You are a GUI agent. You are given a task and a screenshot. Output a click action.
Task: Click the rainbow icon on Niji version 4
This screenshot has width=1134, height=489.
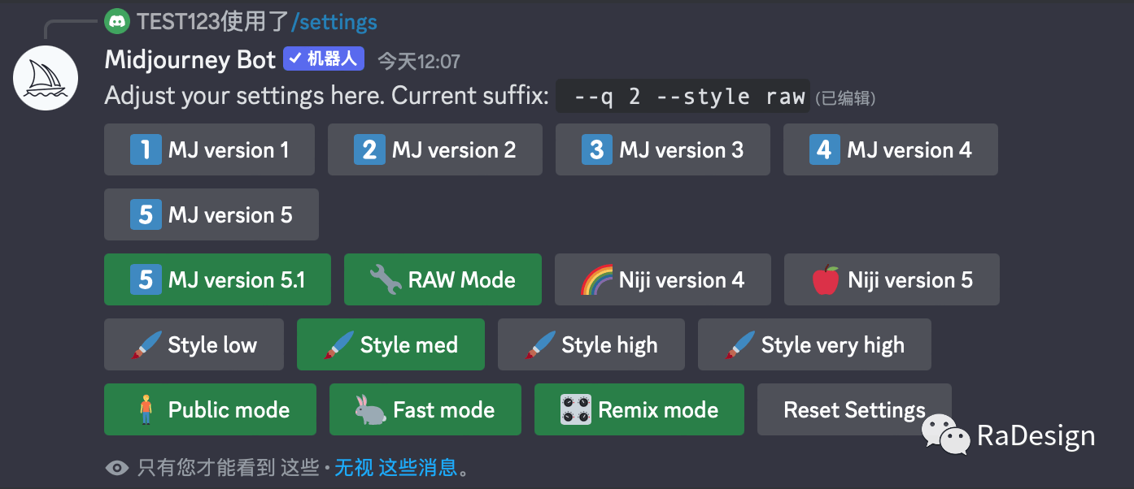coord(596,279)
